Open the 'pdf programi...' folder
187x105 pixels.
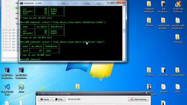click(164, 6)
